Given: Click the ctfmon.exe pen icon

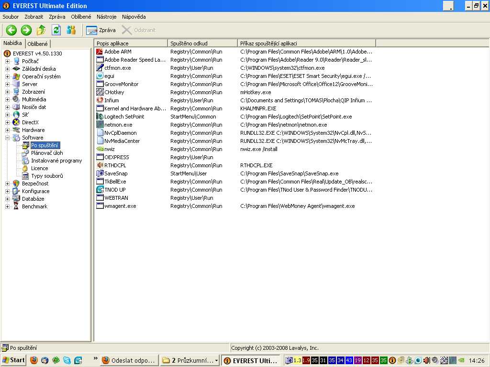Looking at the screenshot, I should (x=100, y=68).
